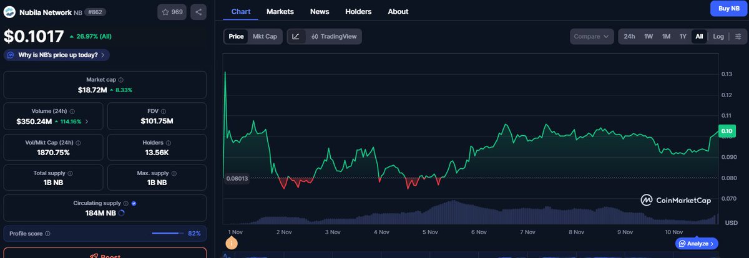Image resolution: width=749 pixels, height=258 pixels.
Task: Select 24h time range
Action: pyautogui.click(x=629, y=36)
